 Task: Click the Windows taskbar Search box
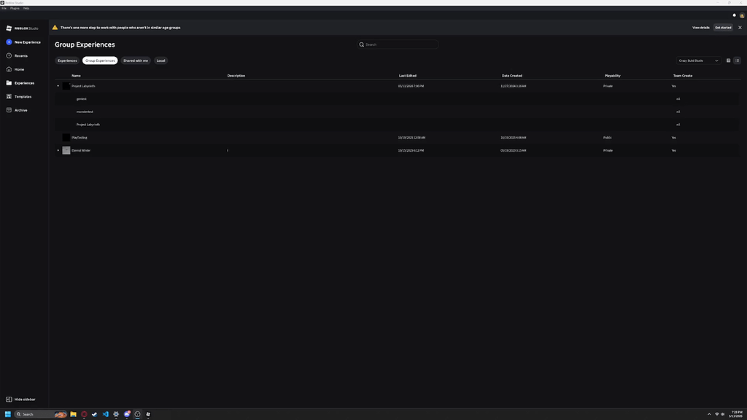(x=41, y=414)
